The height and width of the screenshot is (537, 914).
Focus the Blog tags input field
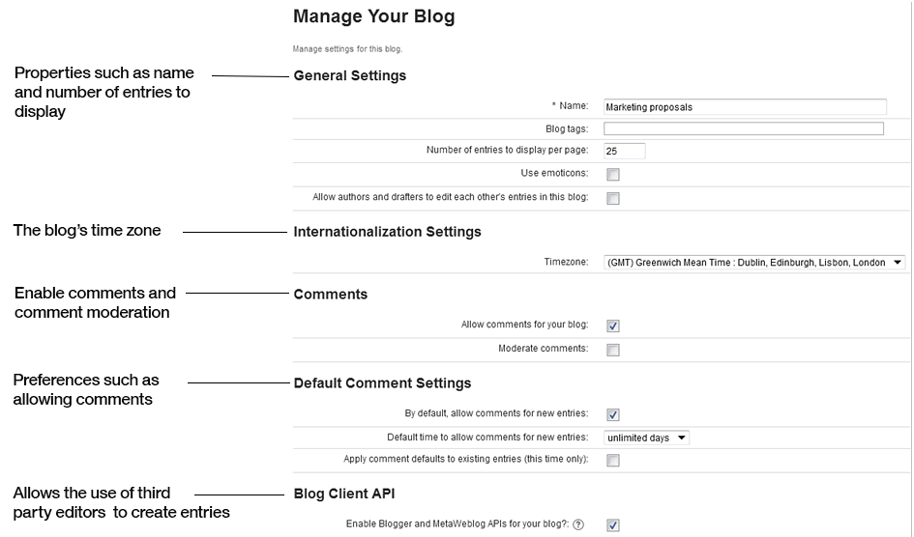[x=743, y=128]
